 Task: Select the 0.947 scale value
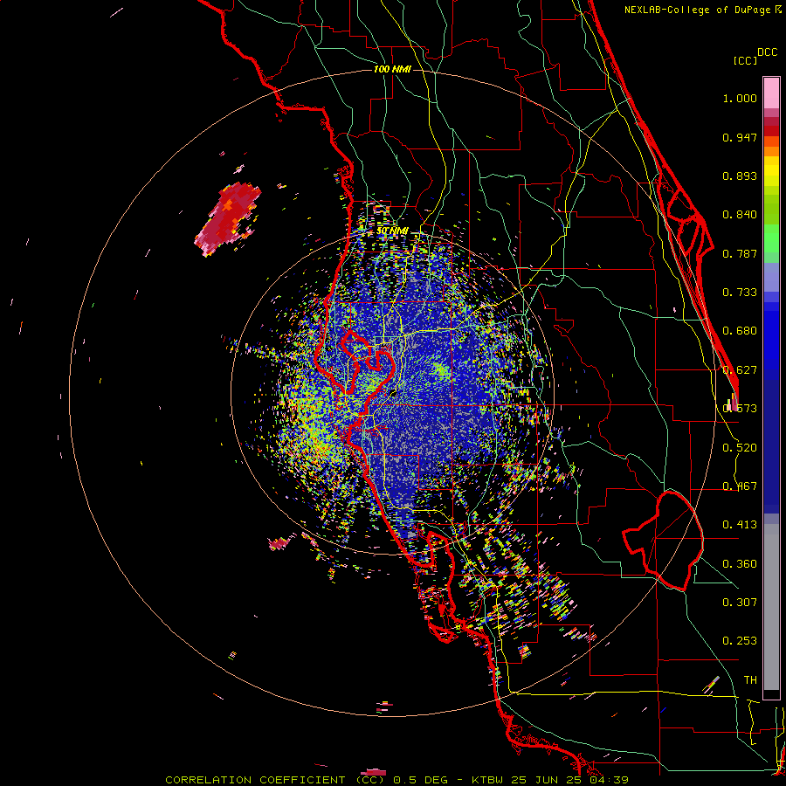pyautogui.click(x=740, y=137)
